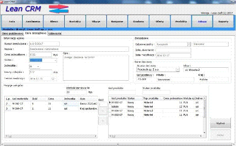Select the M 003-07 product row
Image resolution: width=236 pixels, height=146 pixels.
pos(156,115)
